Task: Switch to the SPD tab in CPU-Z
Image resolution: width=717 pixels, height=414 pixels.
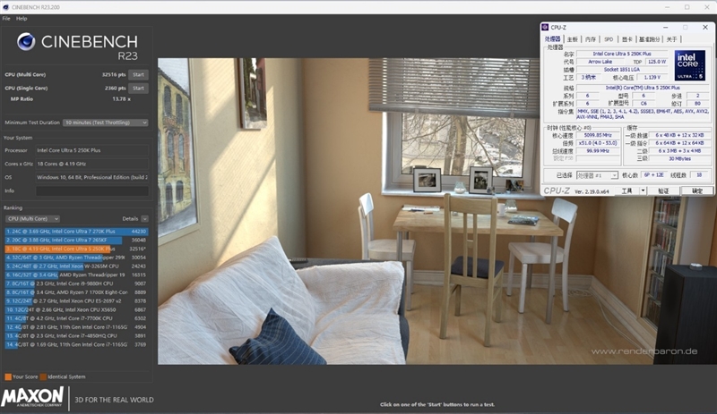Action: [609, 39]
